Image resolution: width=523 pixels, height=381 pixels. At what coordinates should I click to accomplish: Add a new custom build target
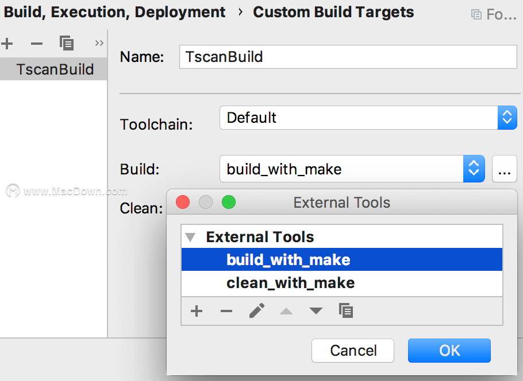click(7, 43)
